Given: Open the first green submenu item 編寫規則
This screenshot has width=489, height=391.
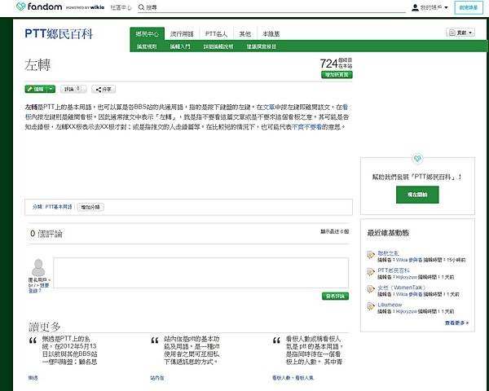Looking at the screenshot, I should coord(147,46).
